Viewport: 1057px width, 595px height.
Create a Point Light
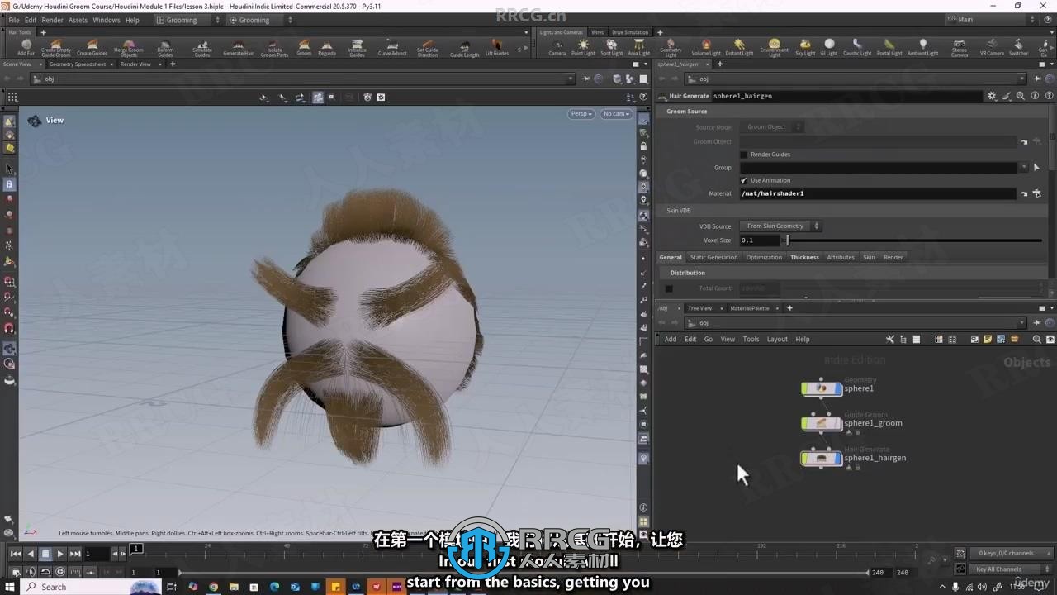pyautogui.click(x=583, y=48)
